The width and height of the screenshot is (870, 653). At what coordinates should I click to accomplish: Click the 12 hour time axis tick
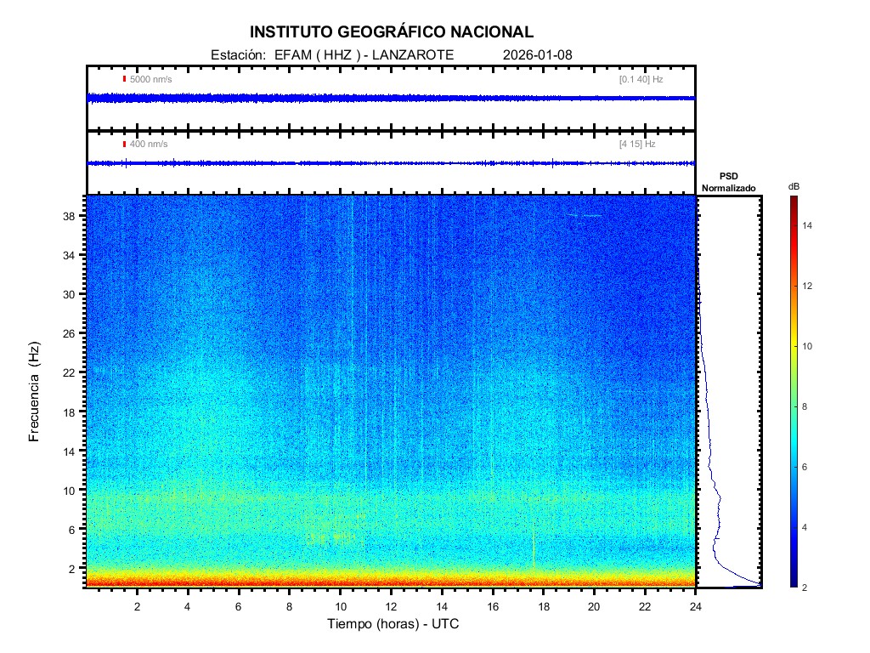[x=391, y=606]
